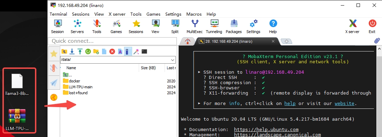382x137 pixels.
Task: Open the Tunneling tool
Action: coord(214,27)
